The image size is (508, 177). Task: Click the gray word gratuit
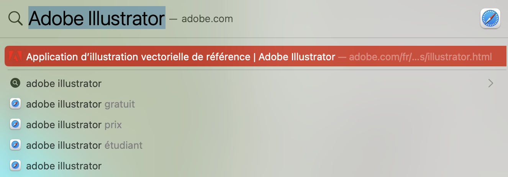coord(120,104)
